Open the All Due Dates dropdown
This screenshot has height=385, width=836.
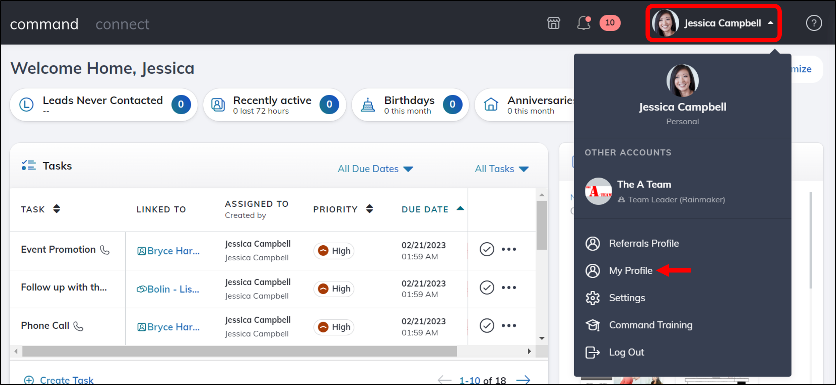click(375, 169)
